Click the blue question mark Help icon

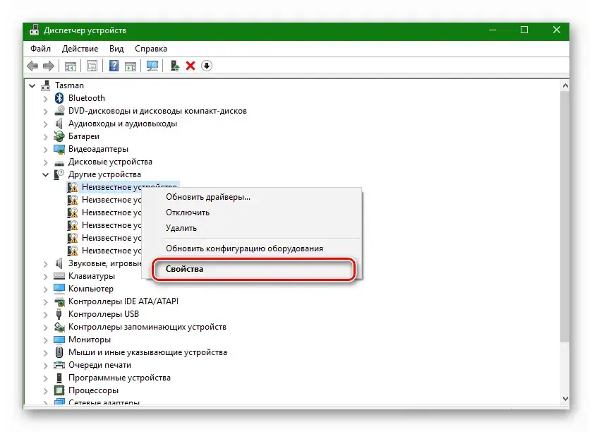[114, 66]
